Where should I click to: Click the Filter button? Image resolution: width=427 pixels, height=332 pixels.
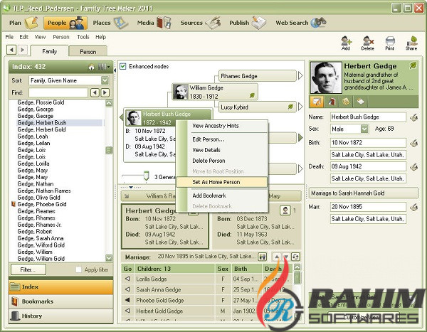pos(28,269)
